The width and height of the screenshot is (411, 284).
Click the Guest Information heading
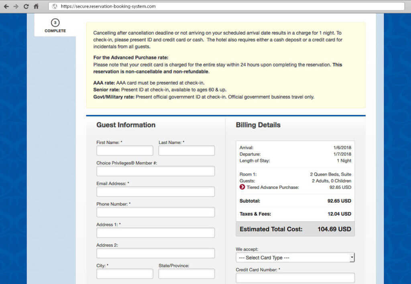pos(126,125)
